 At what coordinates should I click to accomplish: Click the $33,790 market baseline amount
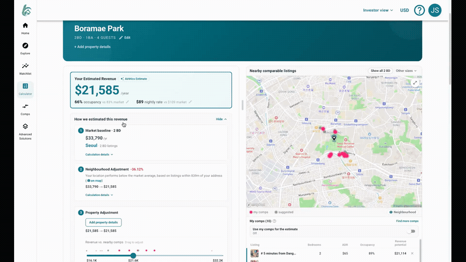point(94,138)
